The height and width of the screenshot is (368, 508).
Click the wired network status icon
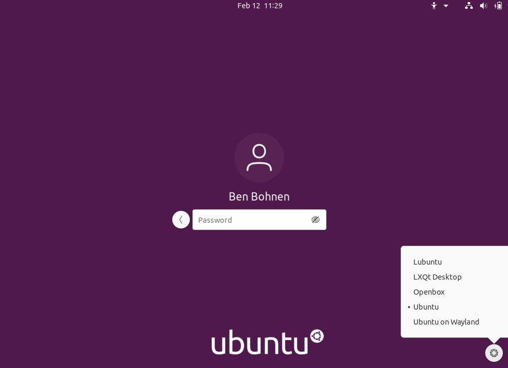click(469, 6)
